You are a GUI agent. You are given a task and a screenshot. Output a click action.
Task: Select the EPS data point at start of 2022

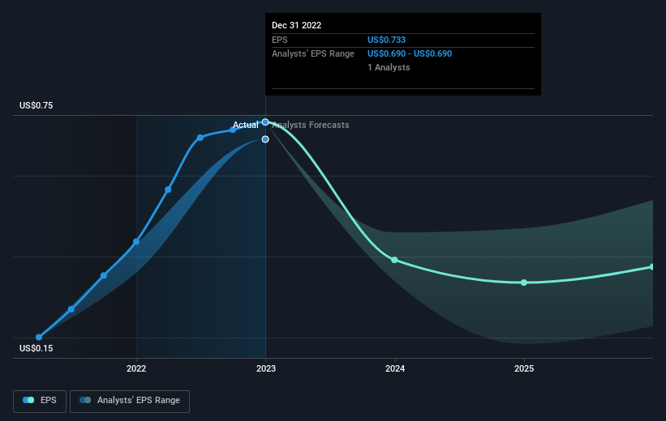pyautogui.click(x=136, y=241)
